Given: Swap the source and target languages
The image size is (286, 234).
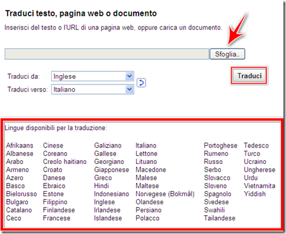Looking at the screenshot, I should [141, 83].
